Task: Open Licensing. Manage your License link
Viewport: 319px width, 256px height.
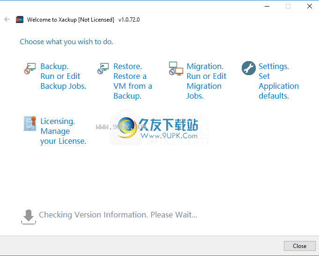Action: coord(63,131)
